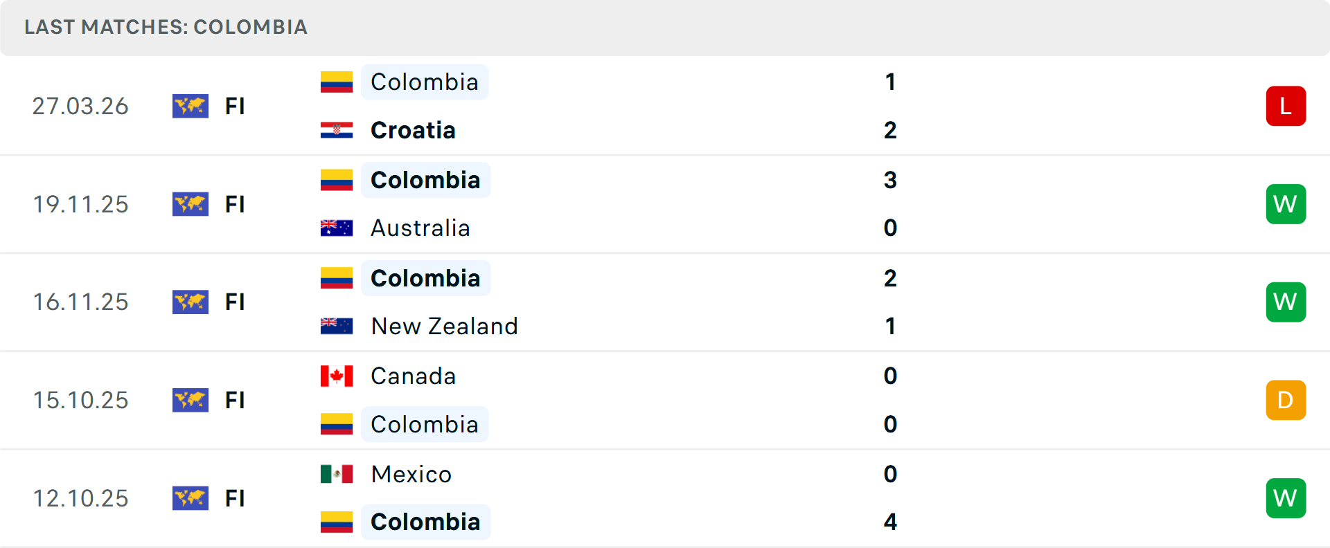Open the match dated 12.10.25
This screenshot has width=1330, height=548.
80,498
